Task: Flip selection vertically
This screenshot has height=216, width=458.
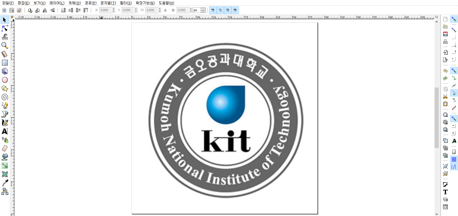Action: 52,10
